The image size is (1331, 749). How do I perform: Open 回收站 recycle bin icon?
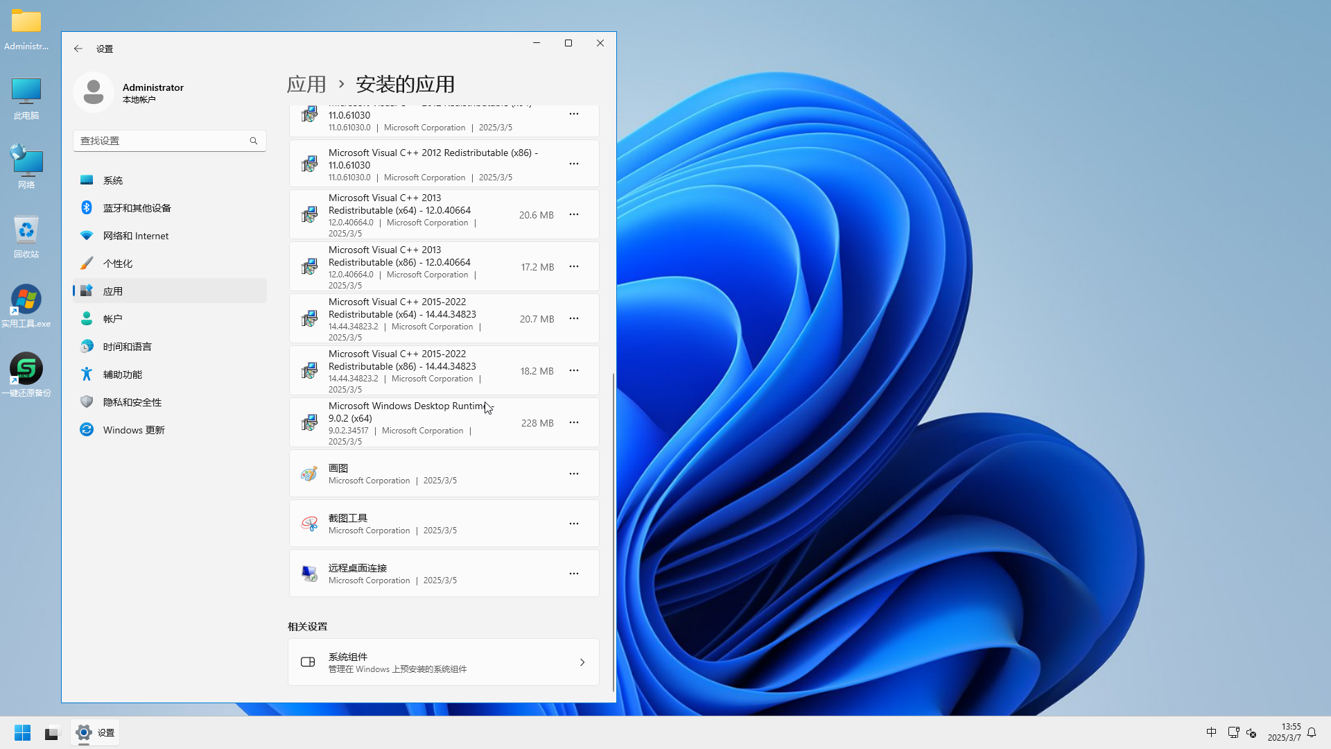[x=26, y=237]
